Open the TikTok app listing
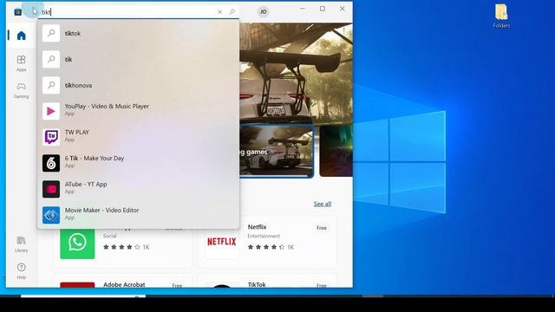This screenshot has width=555, height=312. pyautogui.click(x=267, y=282)
